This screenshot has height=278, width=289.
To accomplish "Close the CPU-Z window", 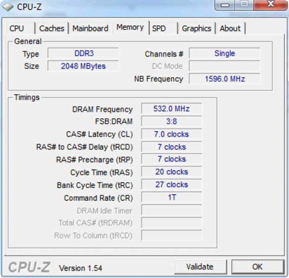I will 270,5.
